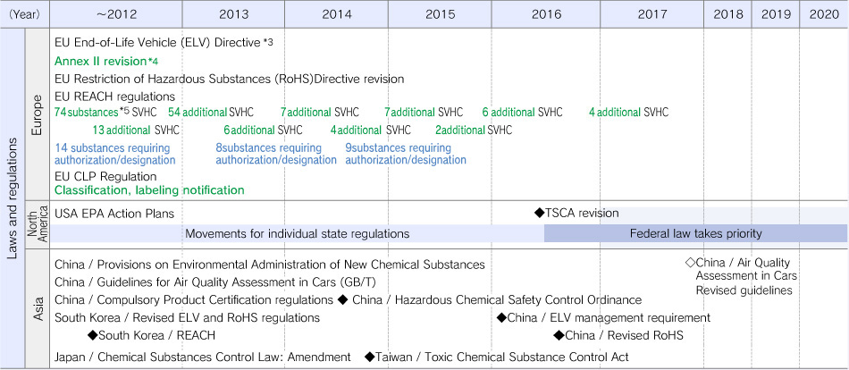Click hollow diamond before 'China / Air Quality'
Viewport: 849px width, 370px height.
point(690,263)
